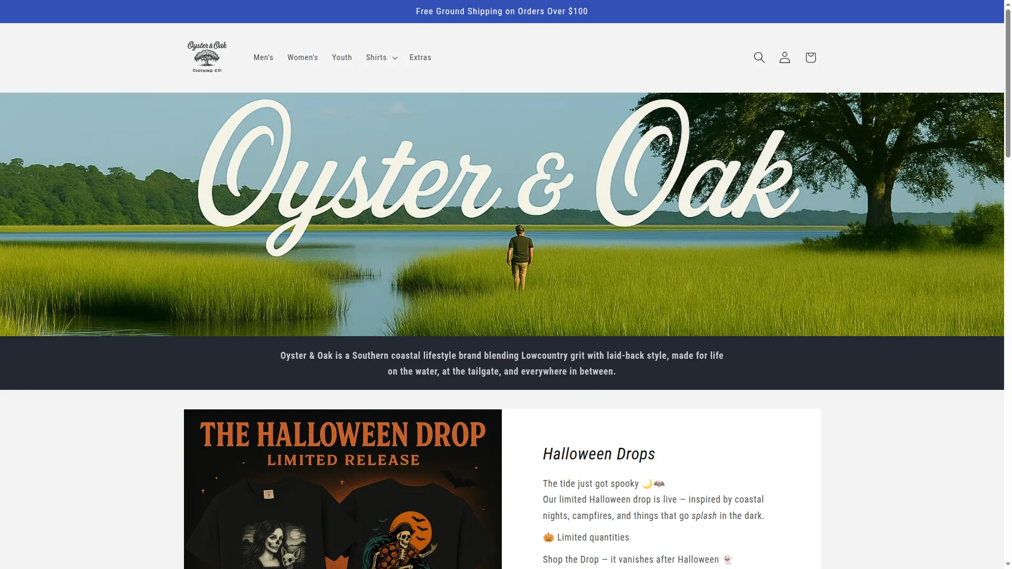
Task: Click the Oyster & Oak logo
Action: pos(207,57)
